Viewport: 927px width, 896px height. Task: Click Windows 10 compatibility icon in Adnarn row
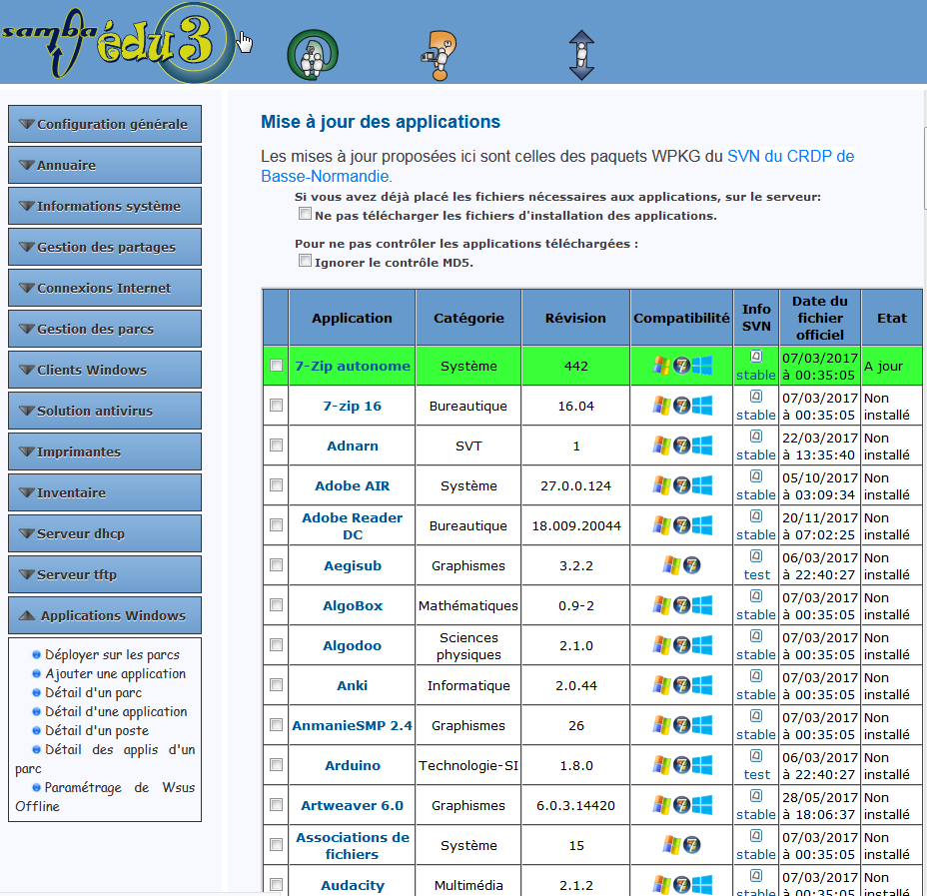click(x=702, y=446)
